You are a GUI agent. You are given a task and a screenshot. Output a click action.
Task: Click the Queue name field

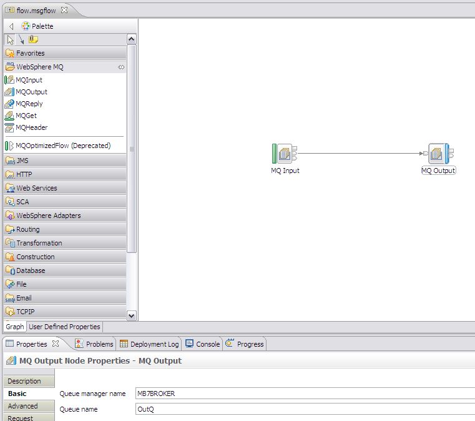tap(305, 409)
